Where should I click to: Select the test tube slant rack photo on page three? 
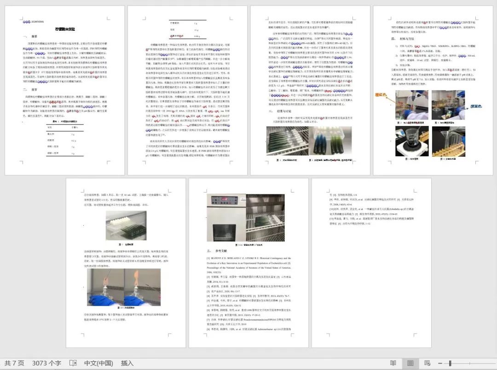[x=287, y=141]
